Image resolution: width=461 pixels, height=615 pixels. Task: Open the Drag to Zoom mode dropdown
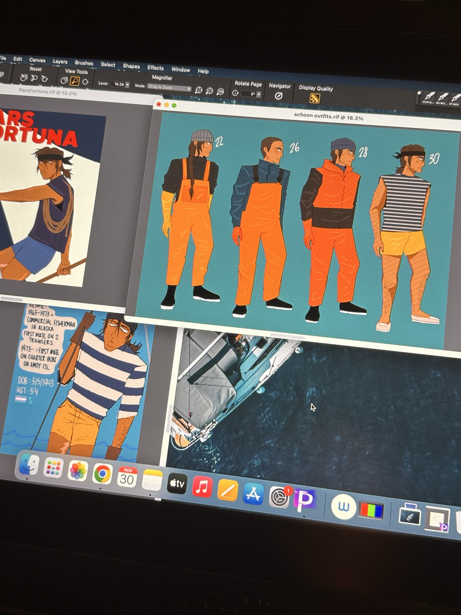pyautogui.click(x=169, y=88)
